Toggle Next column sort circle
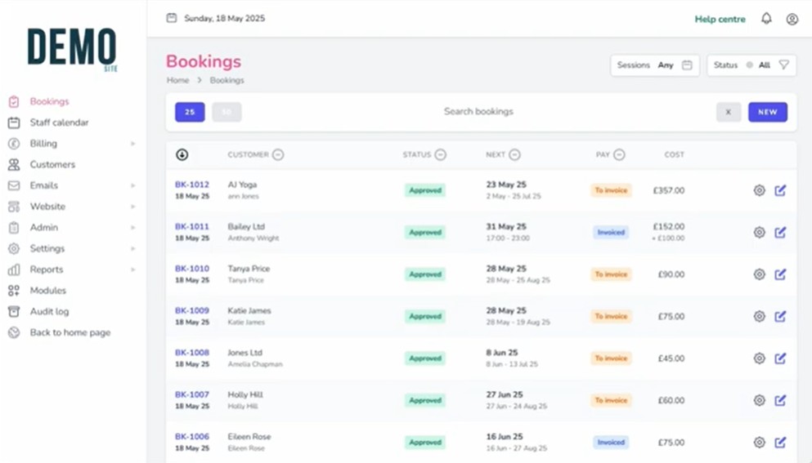Viewport: 812px width, 463px height. click(514, 154)
